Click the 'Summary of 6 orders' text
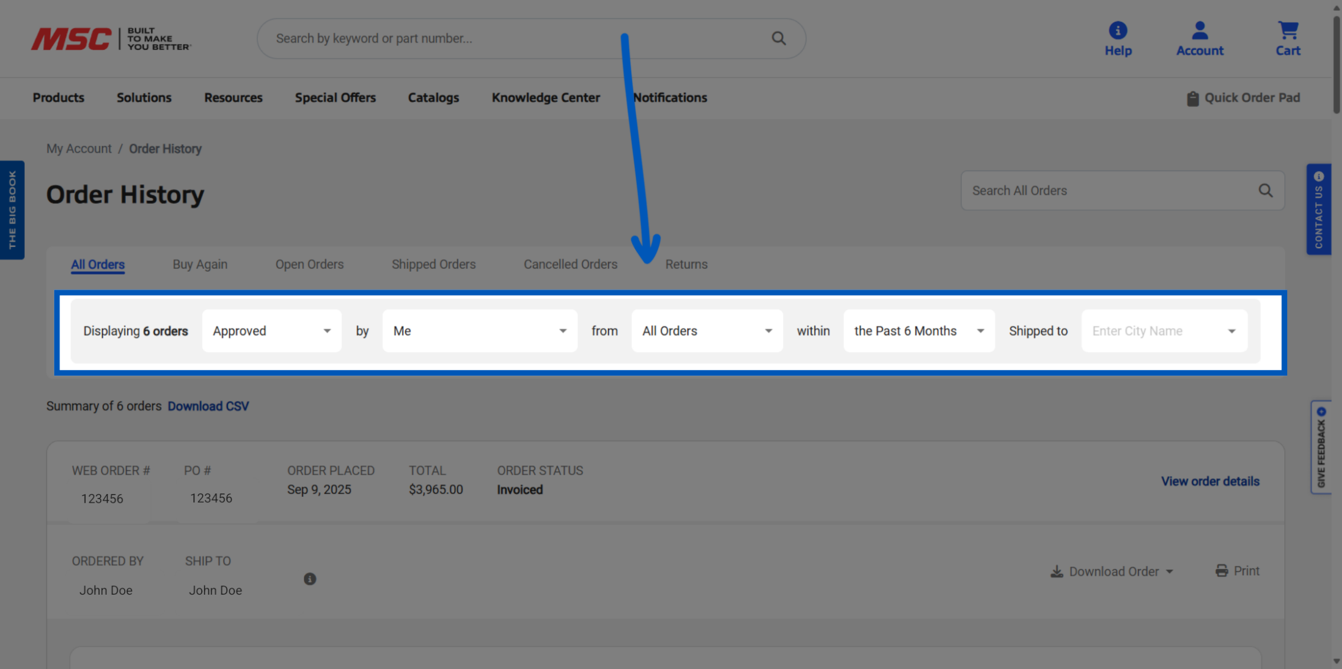The image size is (1342, 669). click(104, 406)
